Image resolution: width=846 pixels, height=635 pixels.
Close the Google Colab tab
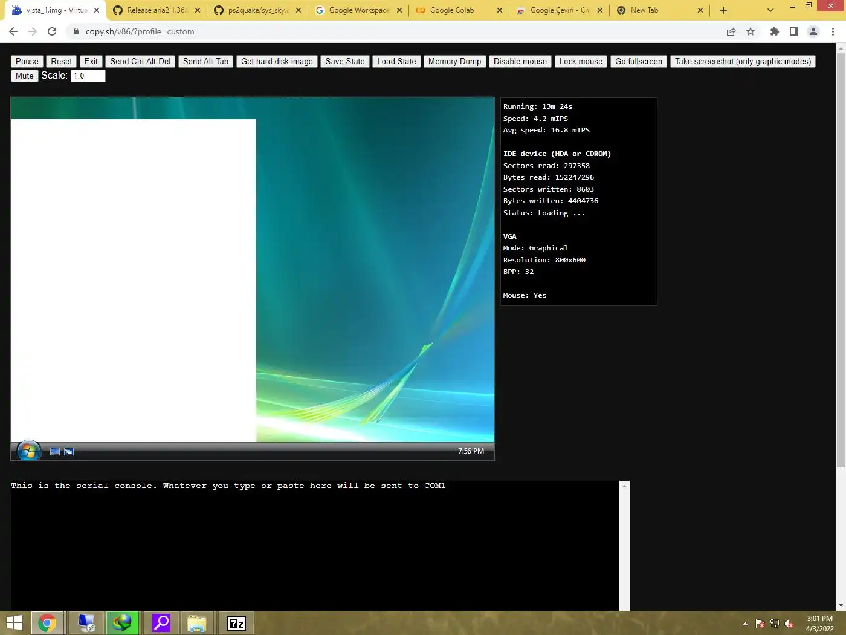point(500,10)
